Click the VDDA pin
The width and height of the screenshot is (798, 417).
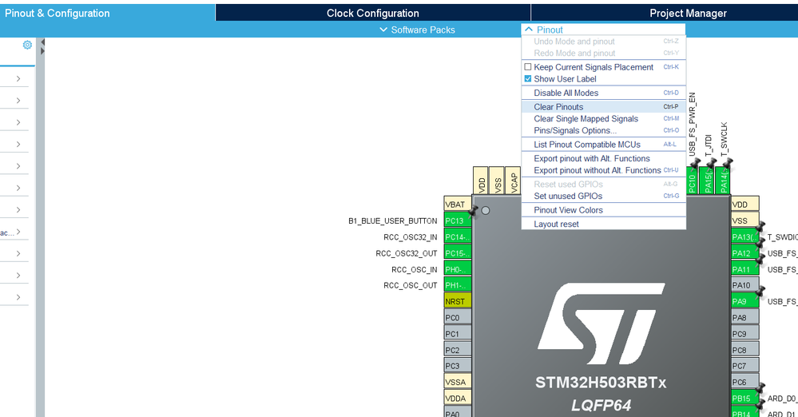click(x=458, y=398)
